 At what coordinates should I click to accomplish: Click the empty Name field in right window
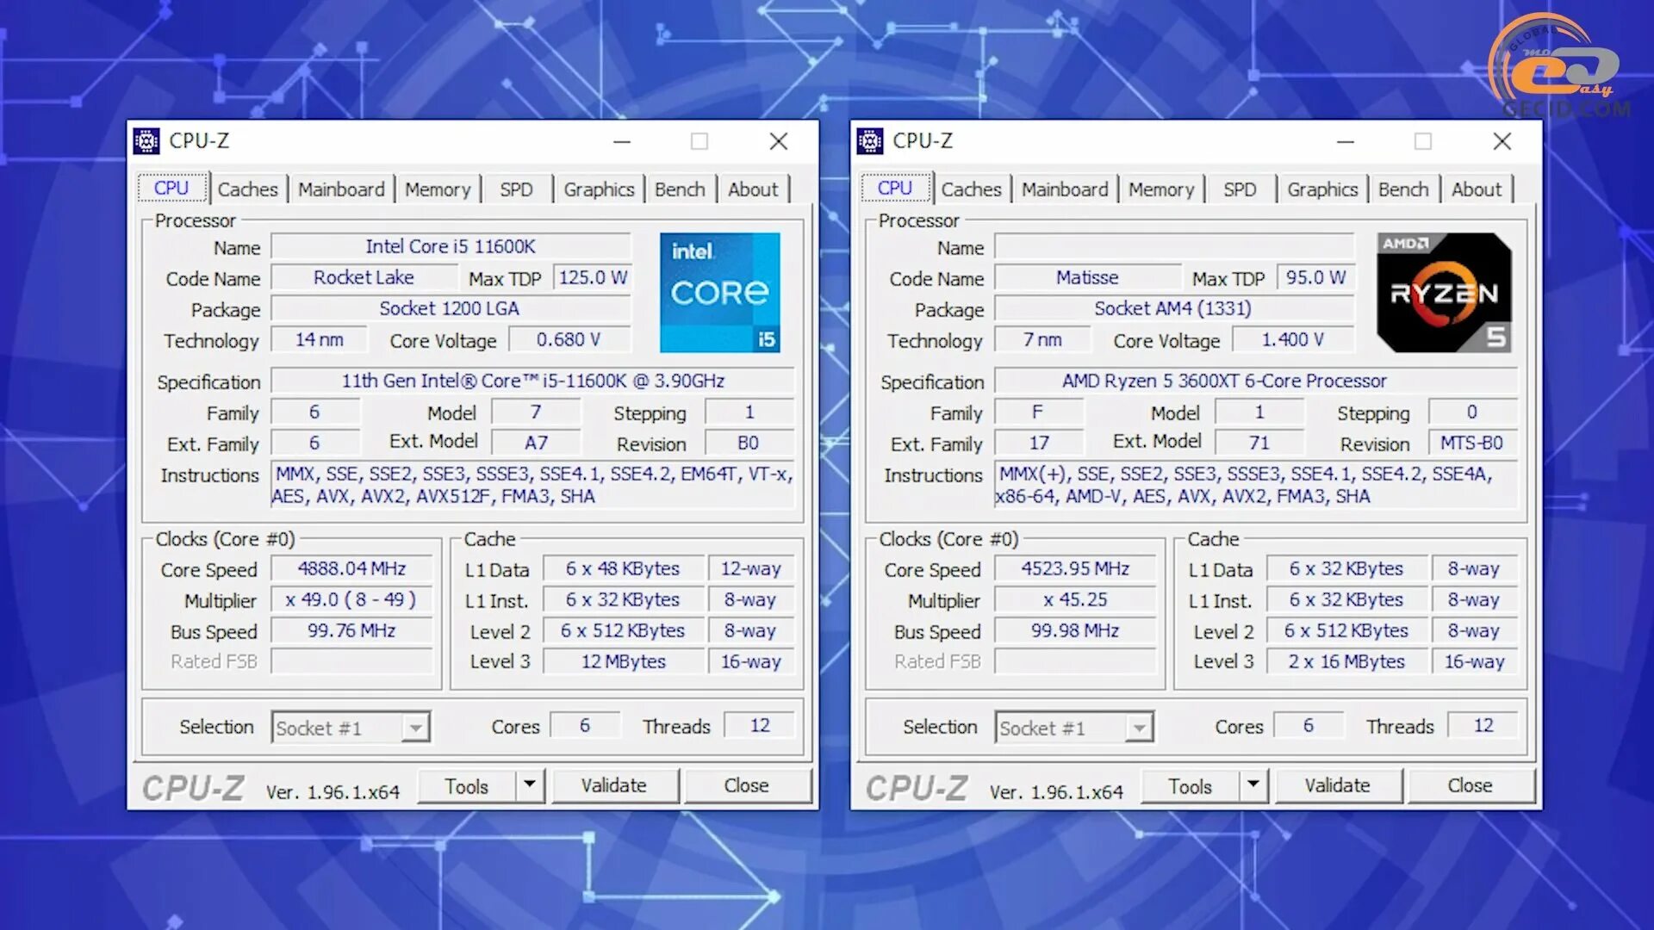pyautogui.click(x=1173, y=247)
